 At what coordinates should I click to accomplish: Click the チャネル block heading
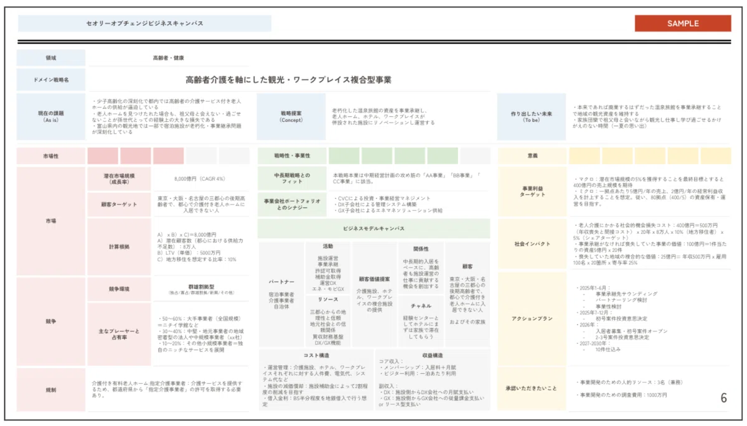(x=421, y=306)
